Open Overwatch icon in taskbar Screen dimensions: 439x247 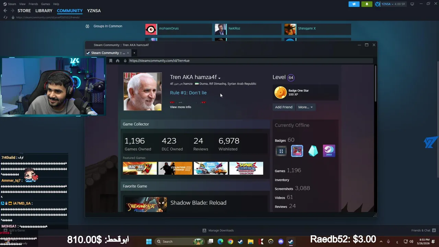pyautogui.click(x=271, y=242)
